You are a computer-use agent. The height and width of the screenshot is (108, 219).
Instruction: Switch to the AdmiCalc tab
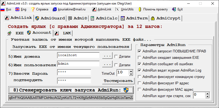(x=104, y=18)
